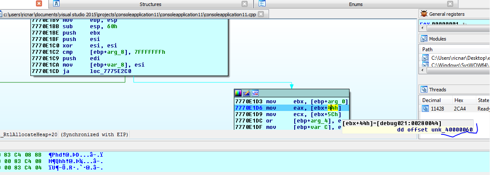Switch to the Structures tab
490x175 pixels.
pos(151,4)
